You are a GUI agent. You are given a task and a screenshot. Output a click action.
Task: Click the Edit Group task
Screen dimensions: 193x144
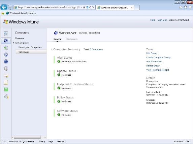(x=152, y=53)
